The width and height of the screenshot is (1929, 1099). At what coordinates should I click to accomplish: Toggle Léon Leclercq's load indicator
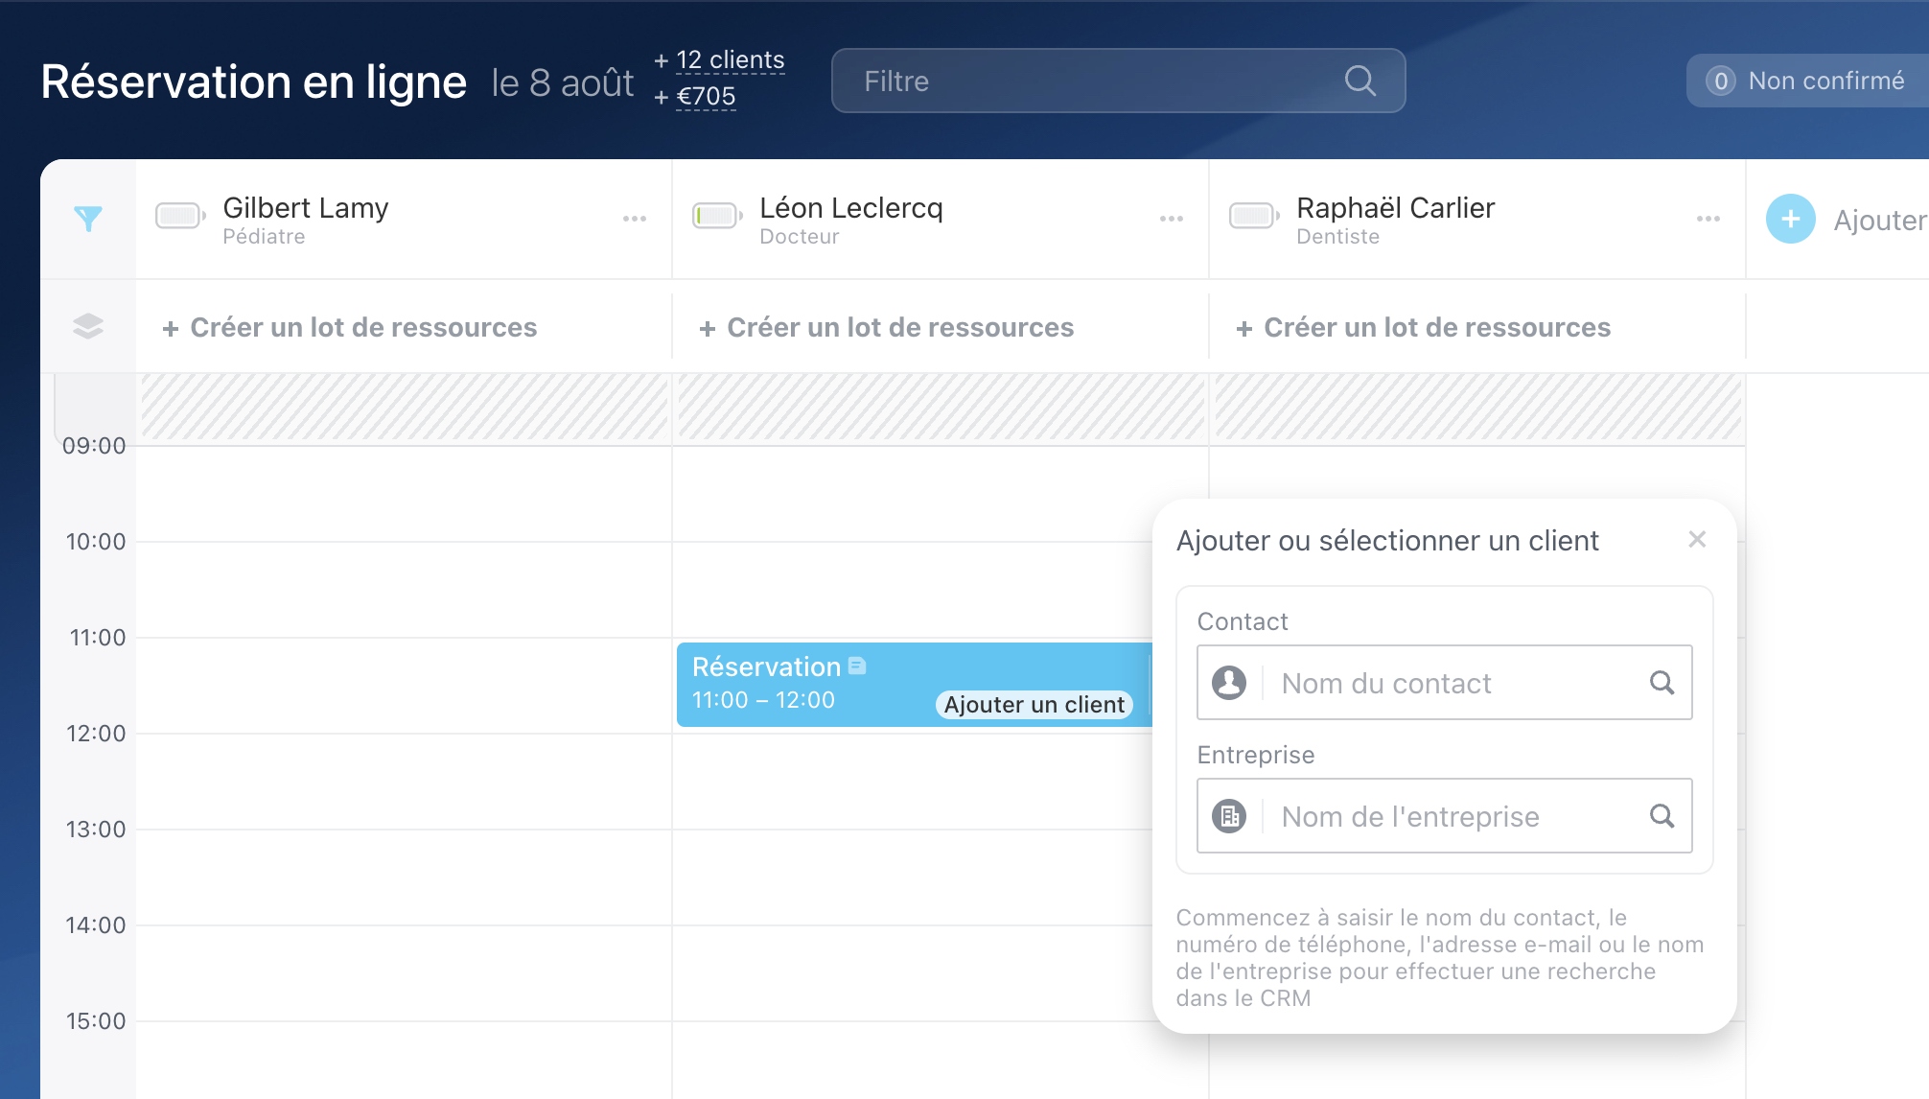click(x=716, y=216)
